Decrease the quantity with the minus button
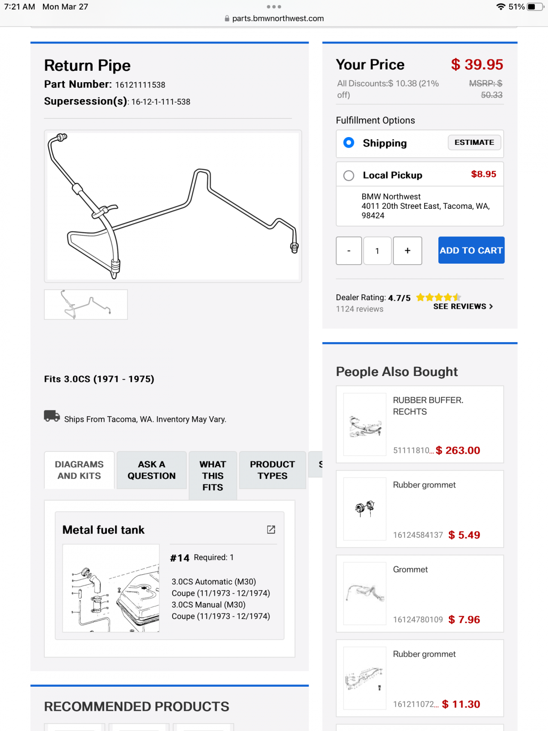This screenshot has height=731, width=548. pos(349,250)
